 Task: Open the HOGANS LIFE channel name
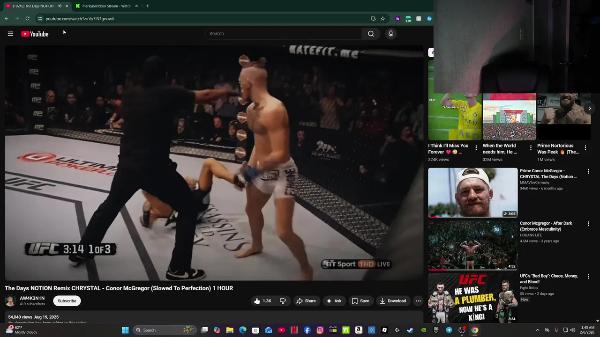[x=531, y=235]
